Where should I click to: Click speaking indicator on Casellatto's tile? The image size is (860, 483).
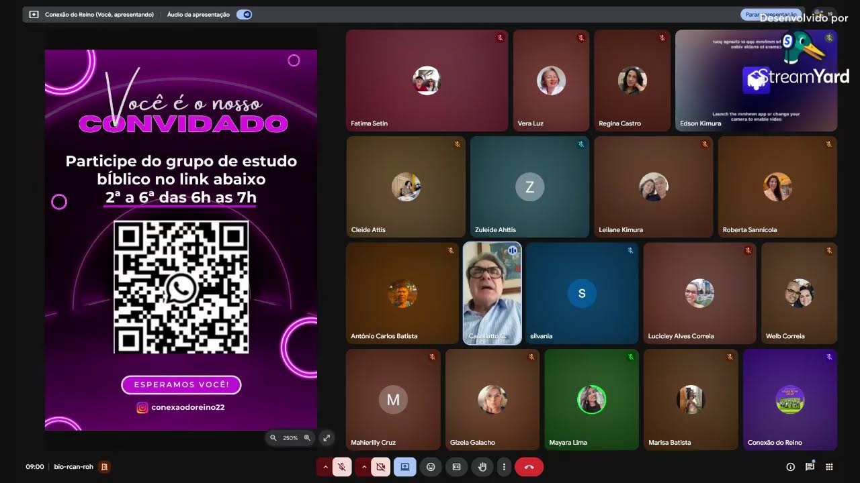pyautogui.click(x=513, y=250)
